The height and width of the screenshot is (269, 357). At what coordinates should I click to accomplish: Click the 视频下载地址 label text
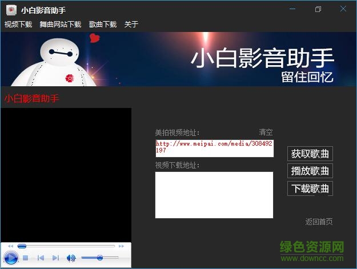pos(178,165)
